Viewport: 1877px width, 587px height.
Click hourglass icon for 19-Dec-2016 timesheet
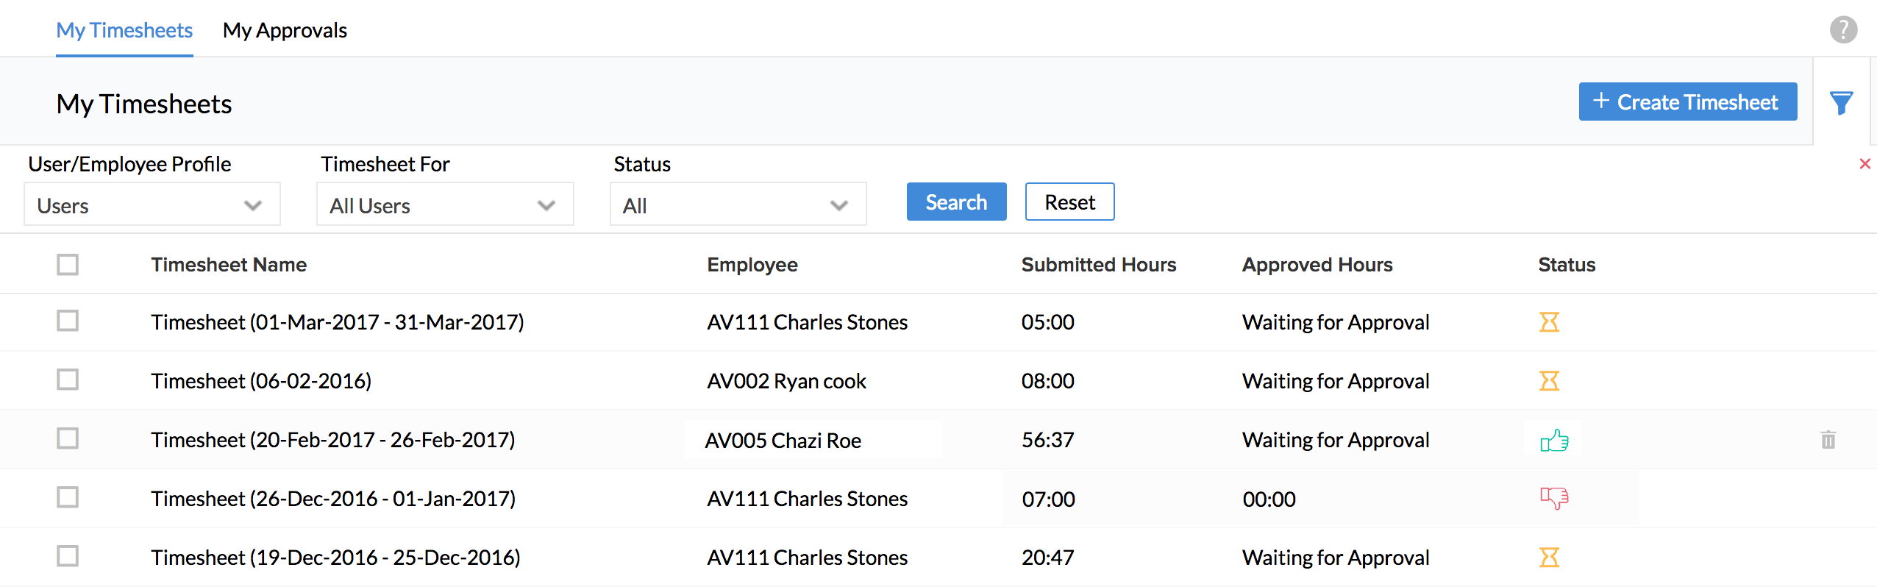pos(1549,558)
